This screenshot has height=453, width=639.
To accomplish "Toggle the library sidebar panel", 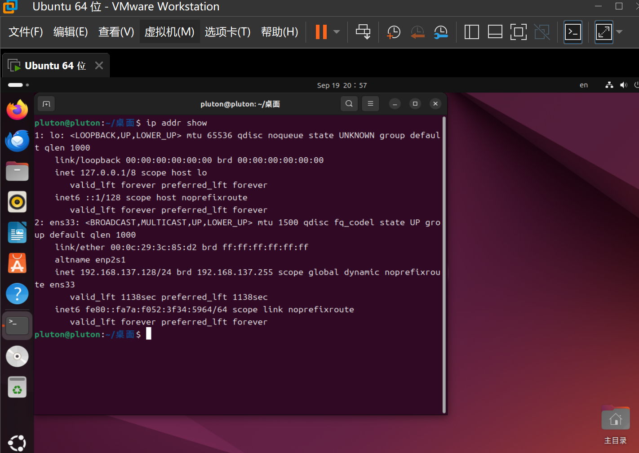I will (x=471, y=31).
